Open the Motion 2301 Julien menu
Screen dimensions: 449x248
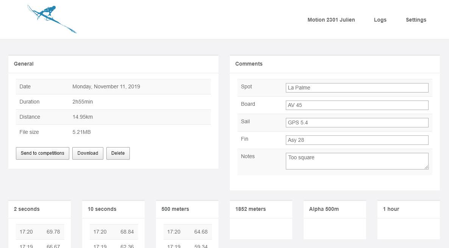pos(331,20)
